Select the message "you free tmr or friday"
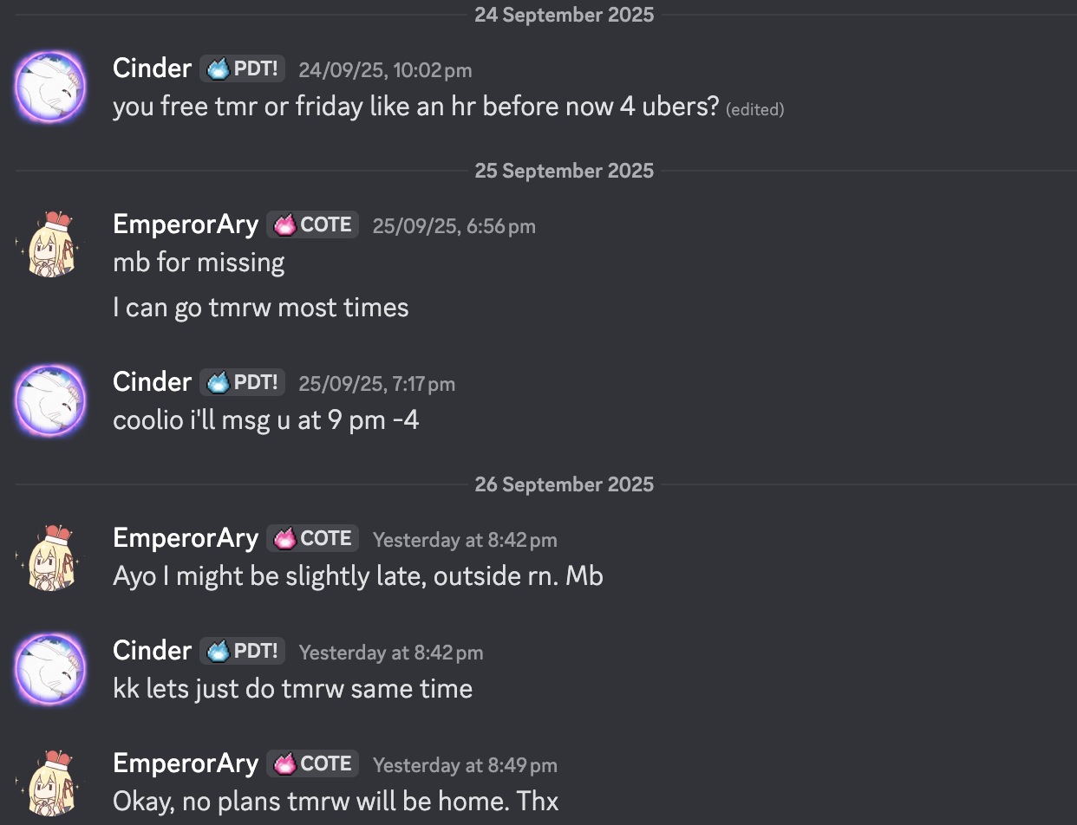The width and height of the screenshot is (1077, 825). click(415, 107)
